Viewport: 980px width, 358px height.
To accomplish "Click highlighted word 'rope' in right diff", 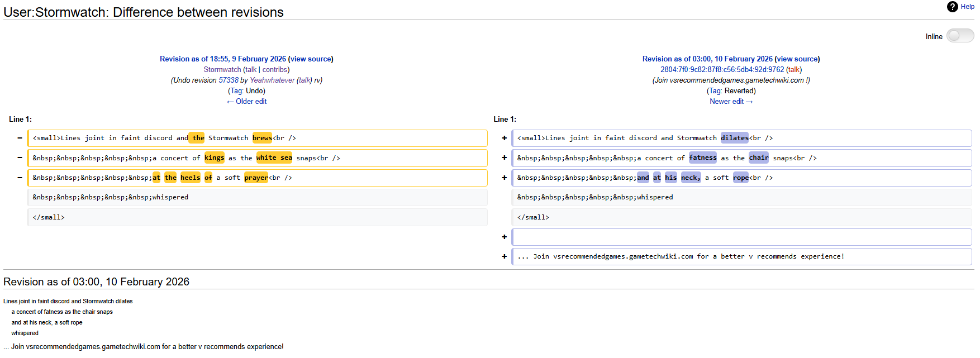I will point(741,178).
